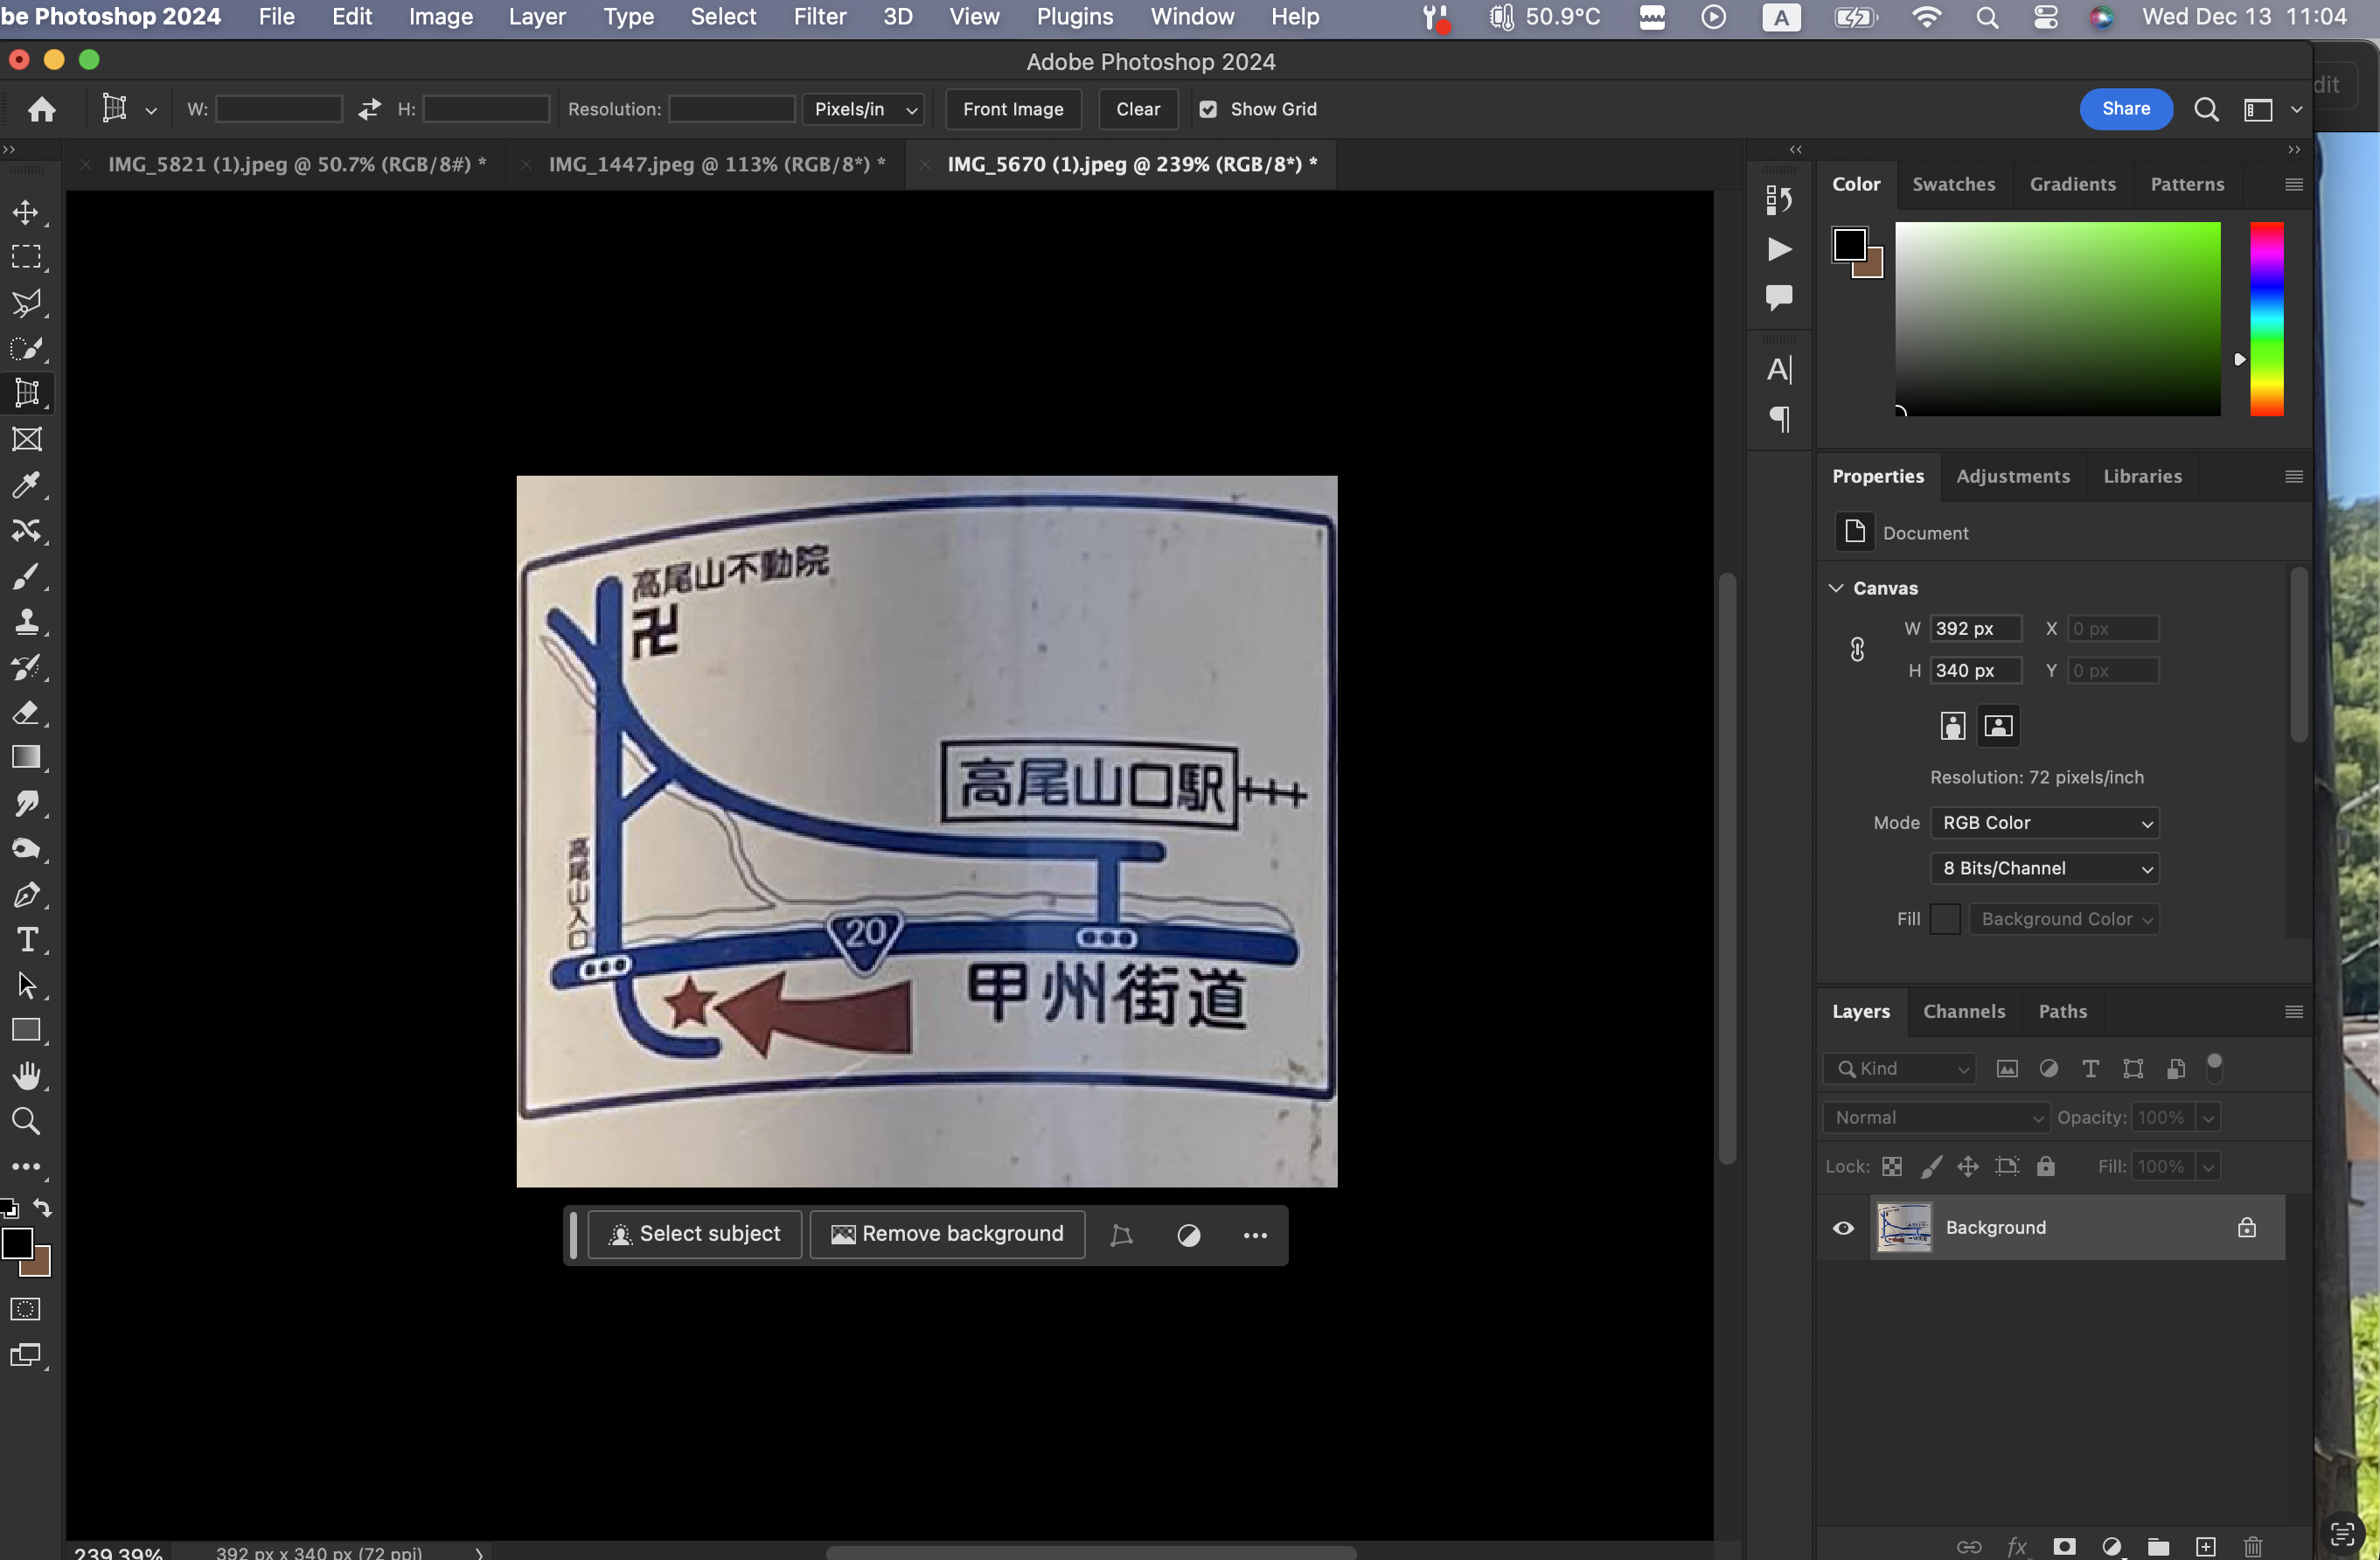The width and height of the screenshot is (2380, 1560).
Task: Click the delete layer trash icon
Action: 2252,1546
